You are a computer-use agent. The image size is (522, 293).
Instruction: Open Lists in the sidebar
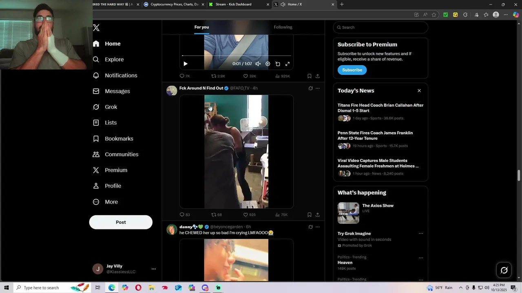104,122
